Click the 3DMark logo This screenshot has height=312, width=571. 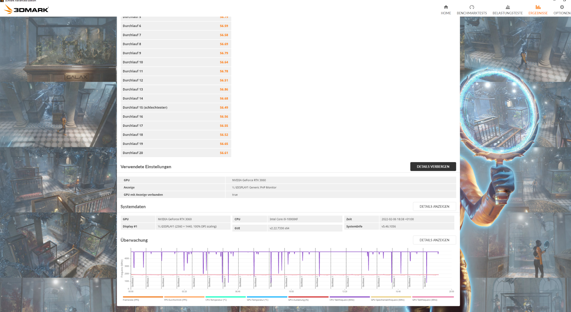[27, 10]
